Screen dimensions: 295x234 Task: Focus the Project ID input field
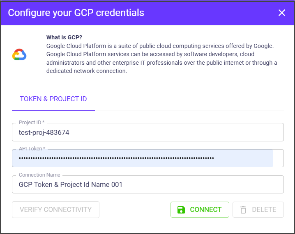(x=148, y=132)
